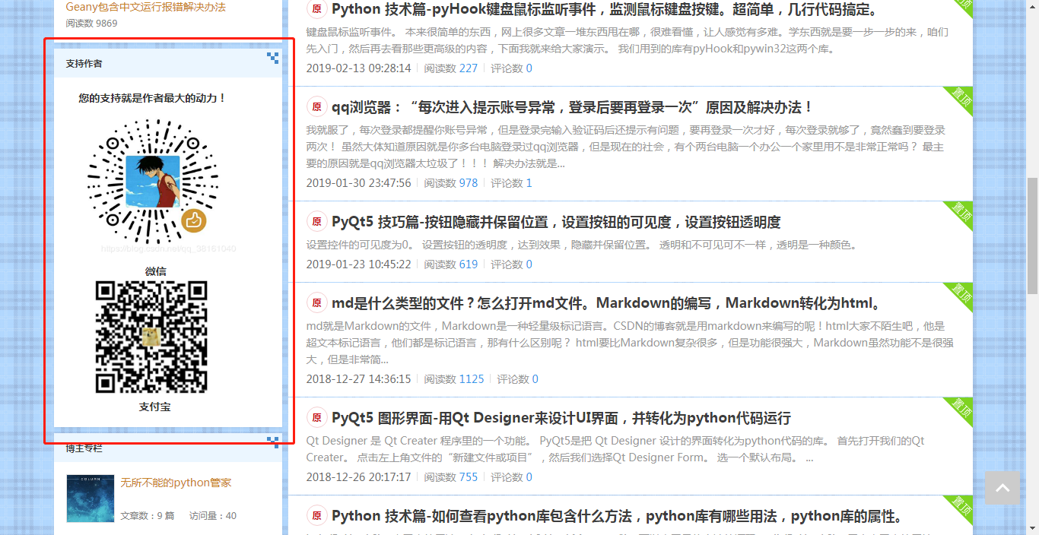
Task: Click the 支付宝 label
Action: tap(154, 407)
